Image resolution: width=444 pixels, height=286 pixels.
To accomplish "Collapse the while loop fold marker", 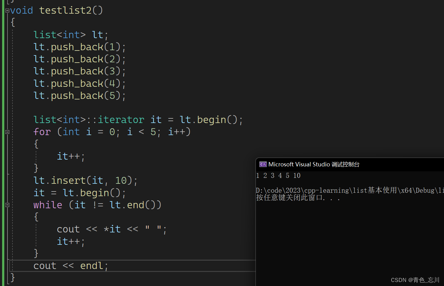I will tap(7, 205).
